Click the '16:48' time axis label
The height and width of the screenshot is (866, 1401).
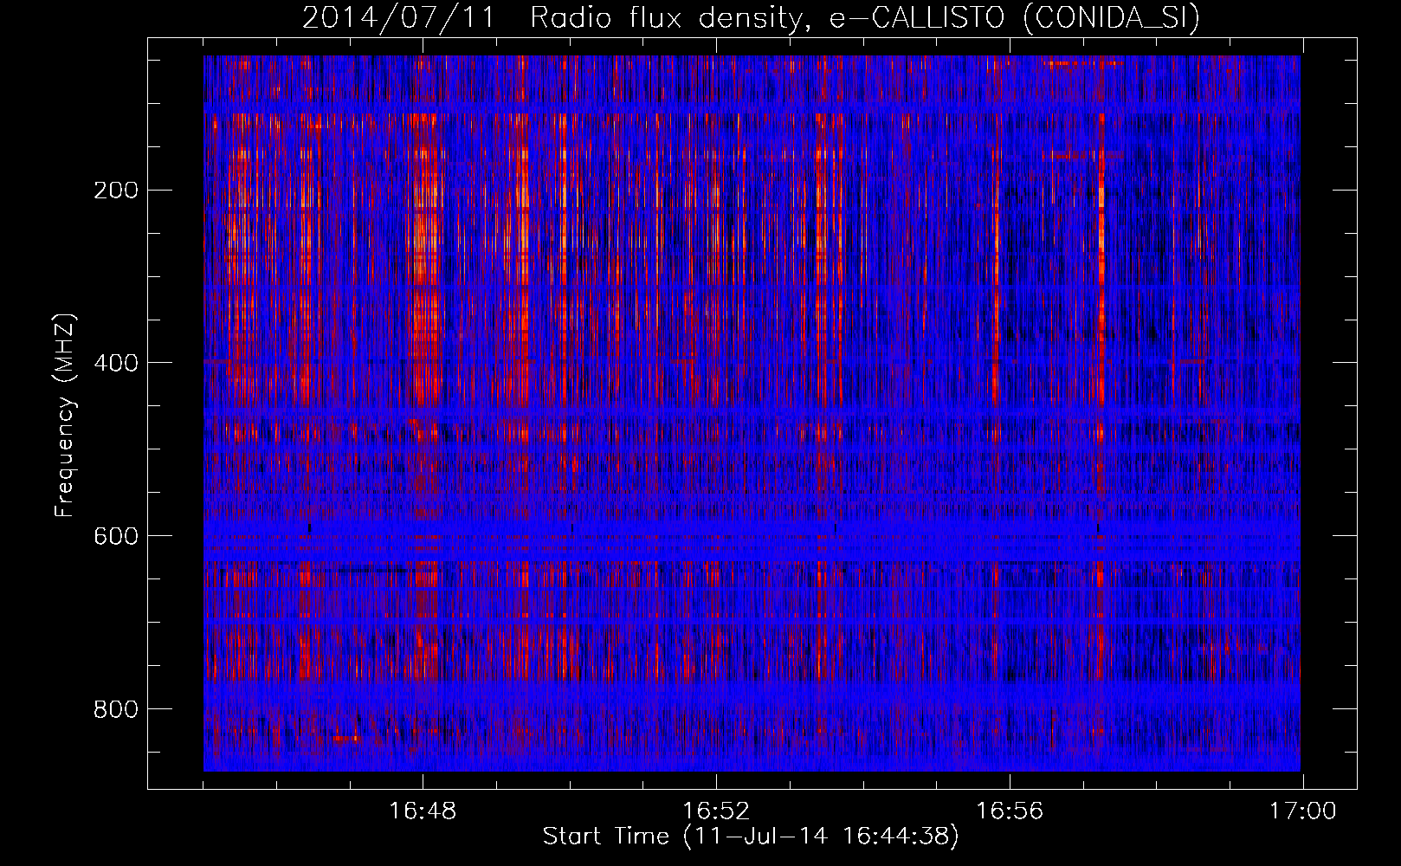coord(423,811)
